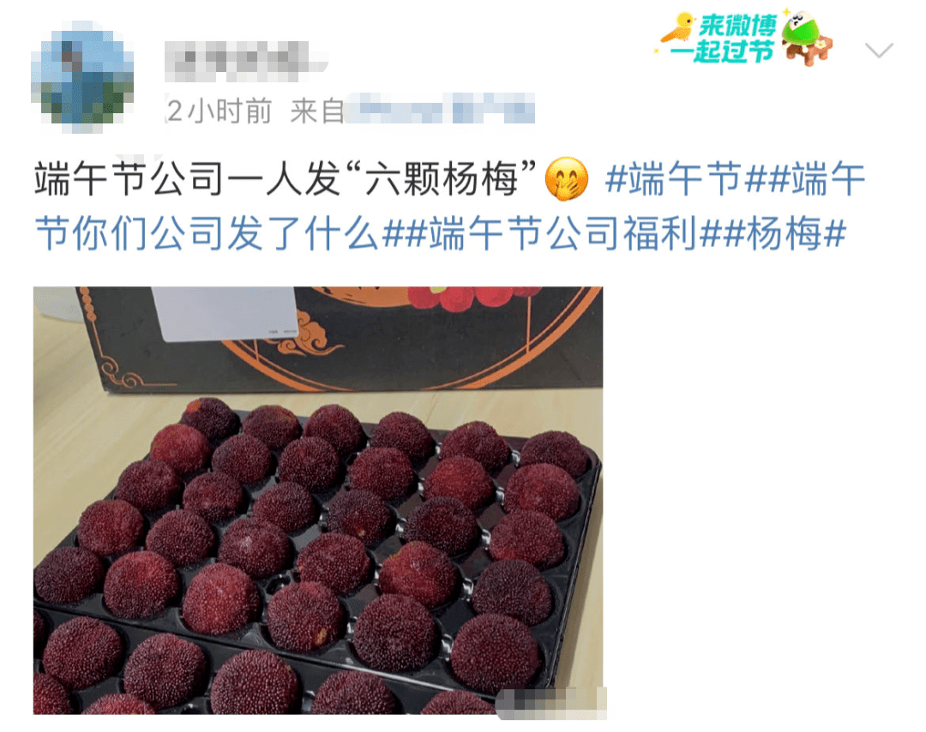
Task: Tap the blurred watermark on photo corner
Action: point(551,703)
